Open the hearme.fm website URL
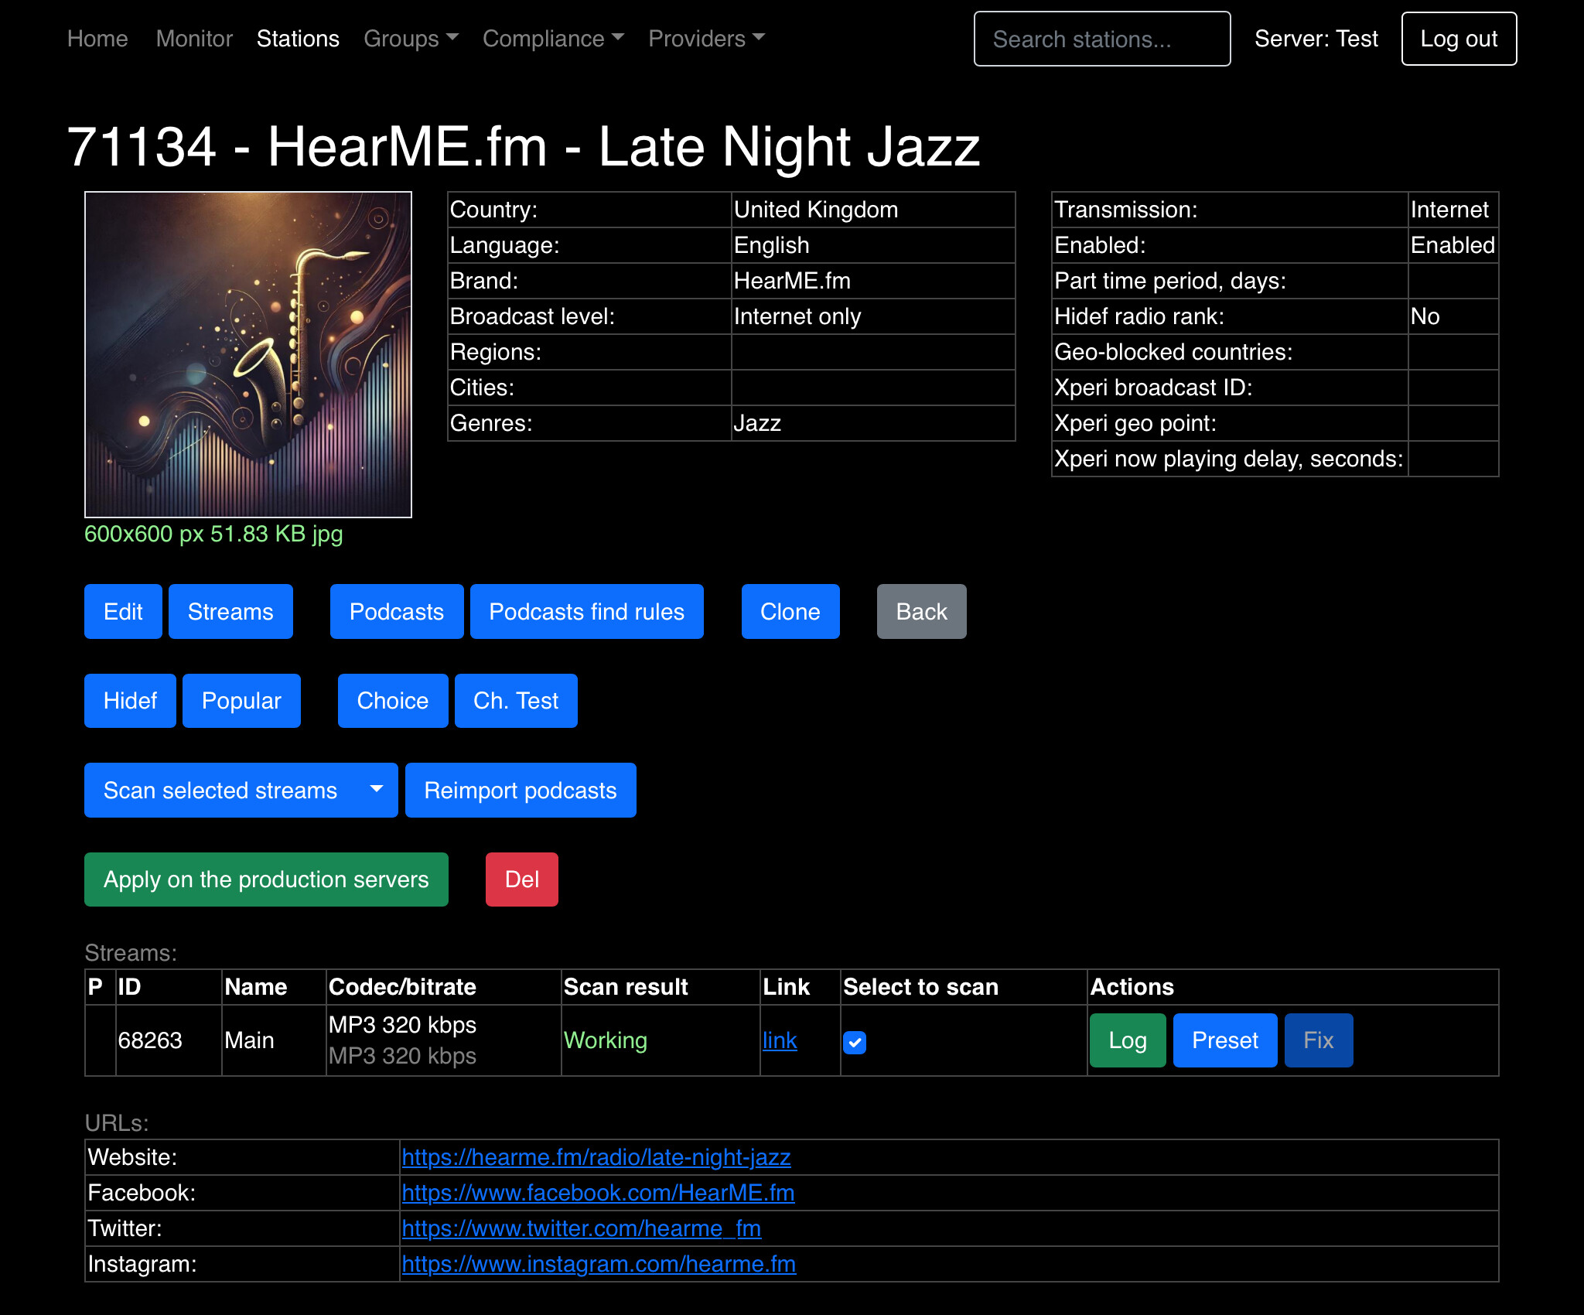 [x=596, y=1157]
